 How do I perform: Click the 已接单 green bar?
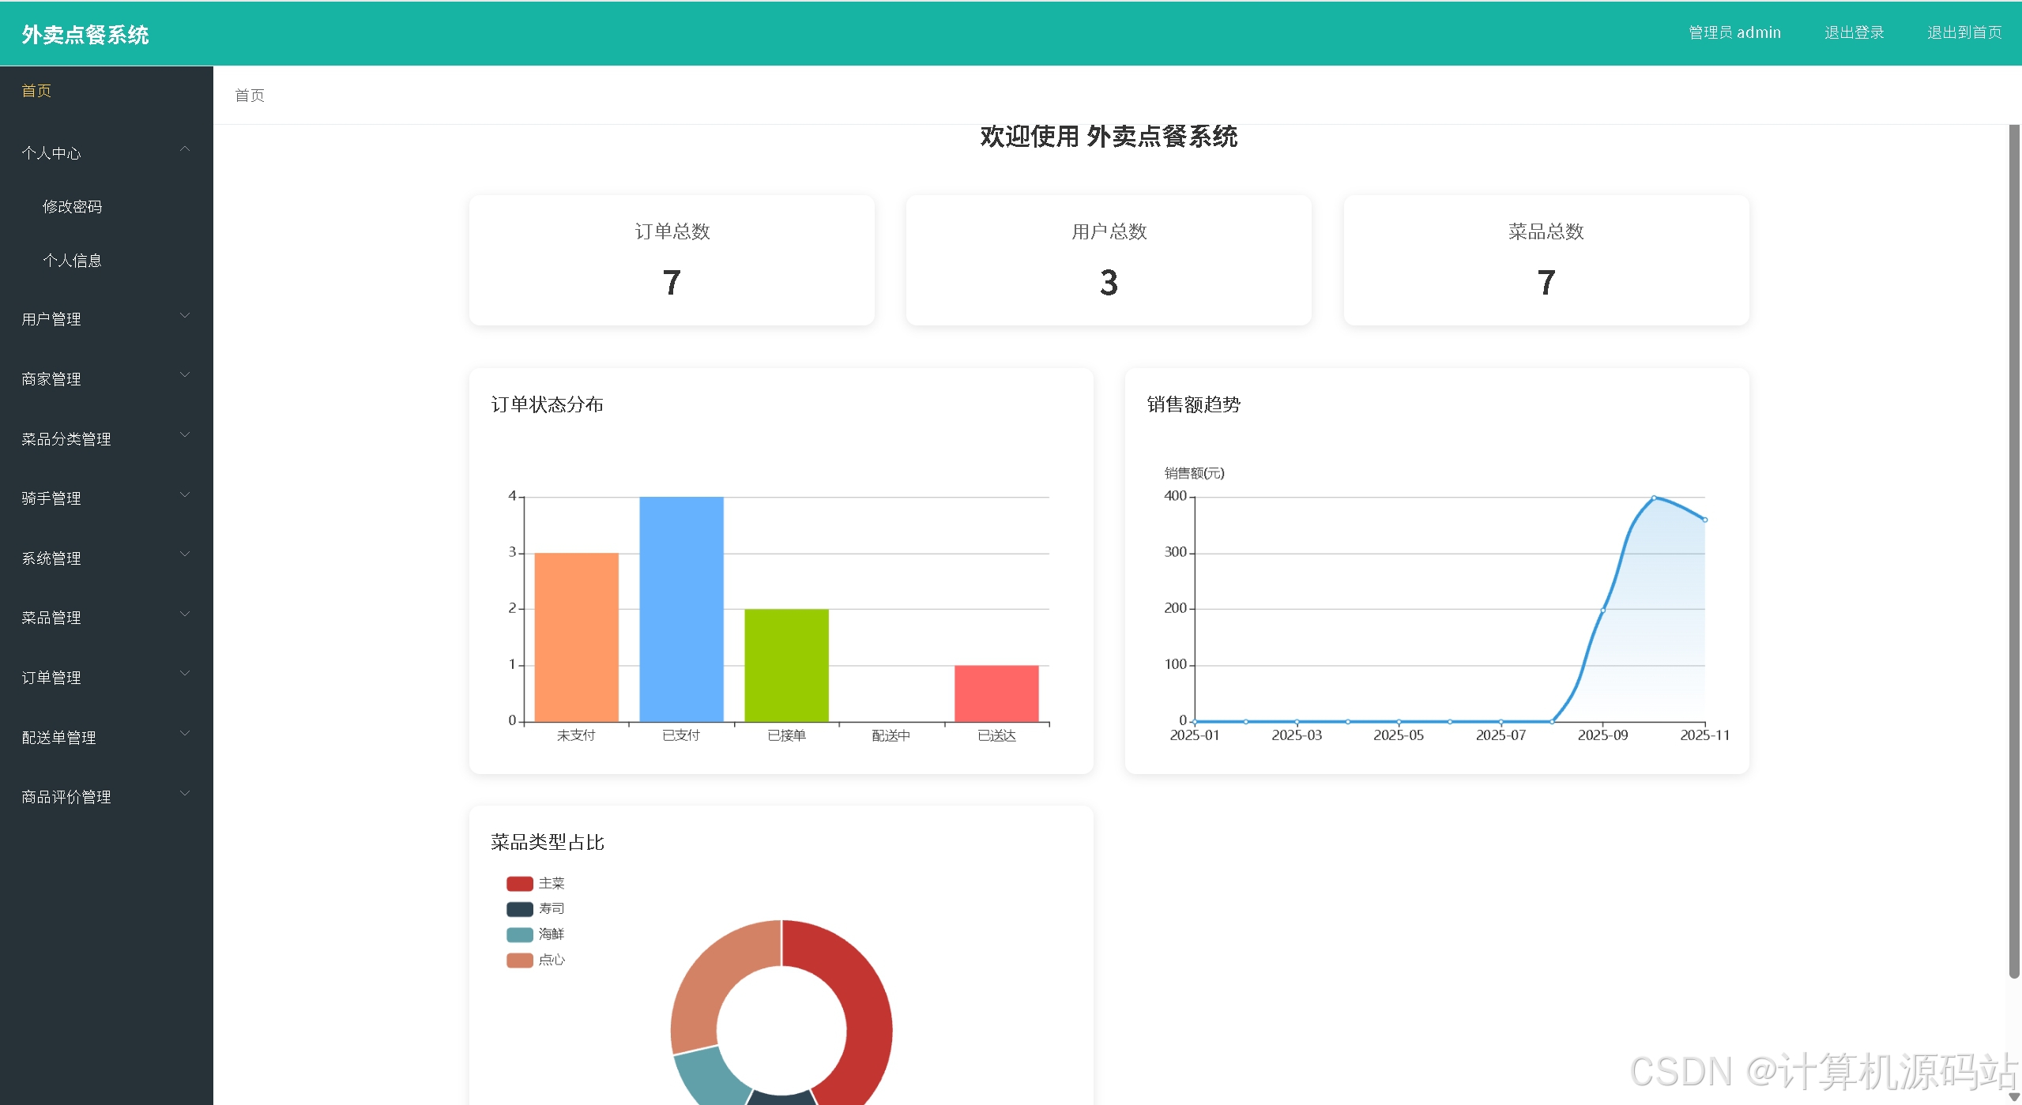pos(786,665)
